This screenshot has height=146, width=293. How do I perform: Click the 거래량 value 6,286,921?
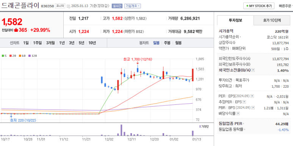(x=190, y=19)
